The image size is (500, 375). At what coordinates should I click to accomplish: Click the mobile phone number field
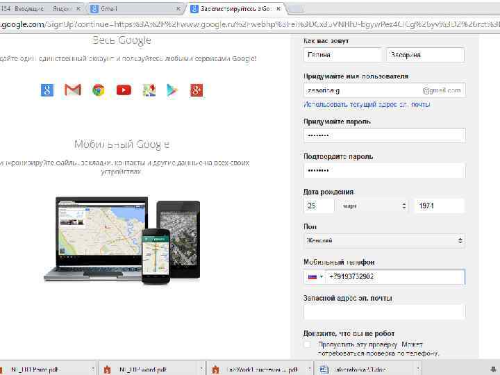point(394,277)
